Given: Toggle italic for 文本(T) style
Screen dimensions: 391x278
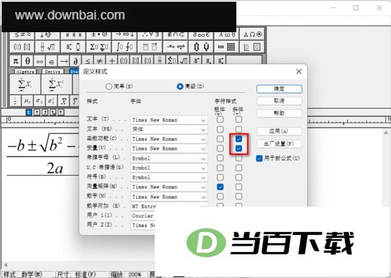Looking at the screenshot, I should 239,119.
